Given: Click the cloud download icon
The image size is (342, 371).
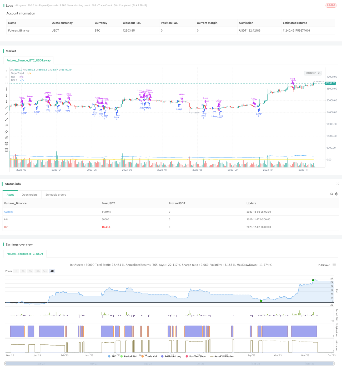Looking at the screenshot, I should (x=331, y=194).
